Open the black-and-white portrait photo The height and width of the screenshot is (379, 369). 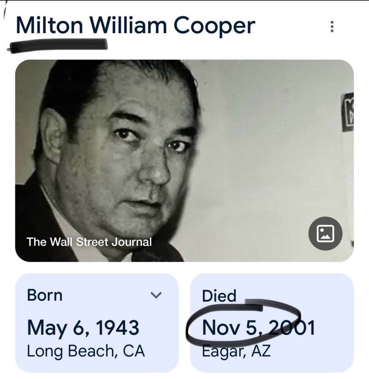coord(184,161)
